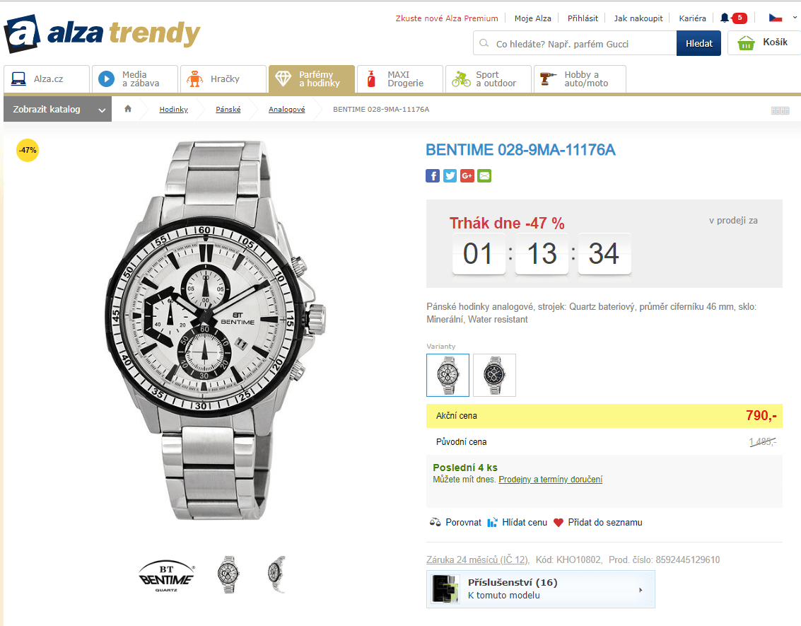The height and width of the screenshot is (626, 801).
Task: Select the black dial watch variant
Action: [494, 375]
